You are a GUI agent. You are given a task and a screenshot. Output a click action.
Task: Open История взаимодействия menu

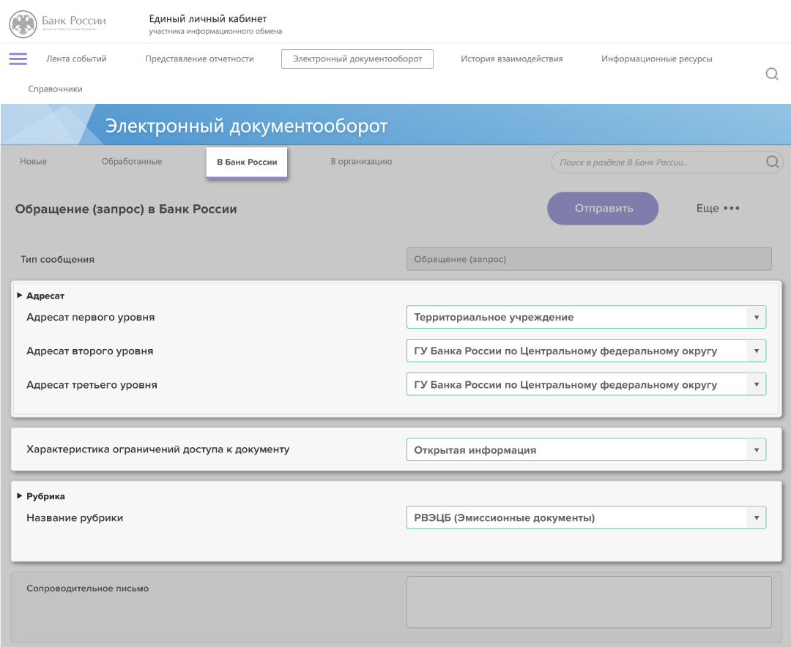click(511, 59)
